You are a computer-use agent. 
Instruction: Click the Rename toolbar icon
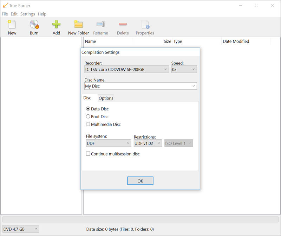pos(100,24)
